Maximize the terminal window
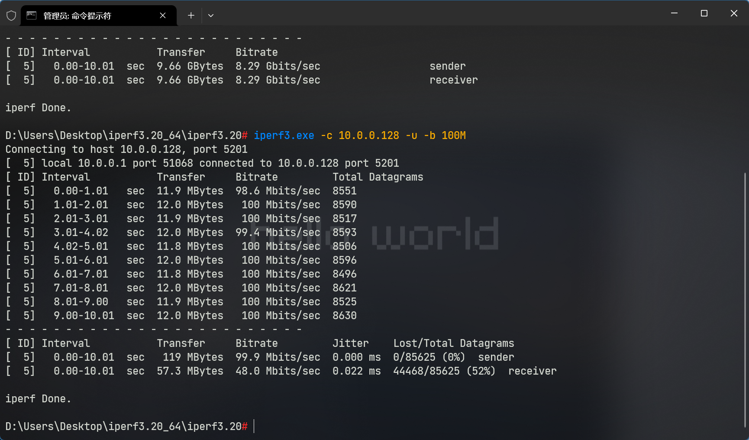749x440 pixels. click(704, 13)
